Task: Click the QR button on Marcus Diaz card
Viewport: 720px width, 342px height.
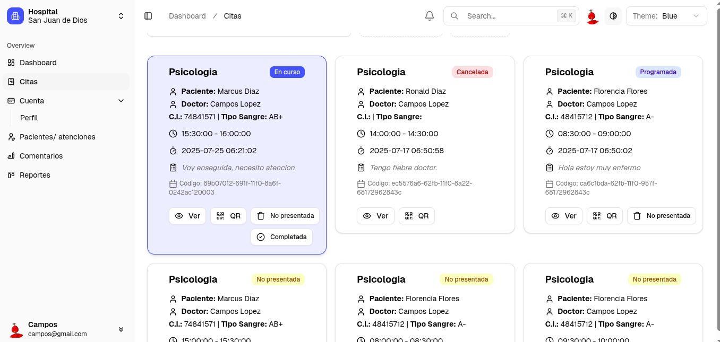Action: 228,216
